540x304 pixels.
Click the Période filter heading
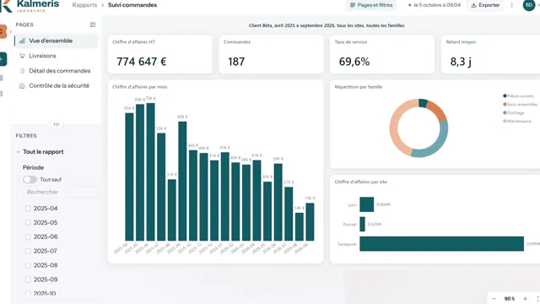point(34,167)
